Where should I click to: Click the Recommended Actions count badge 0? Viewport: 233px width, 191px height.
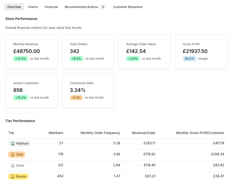click(x=103, y=7)
